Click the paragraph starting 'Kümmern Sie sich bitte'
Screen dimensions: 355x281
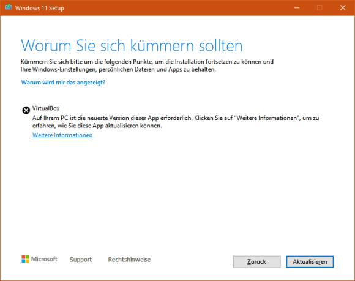click(x=147, y=66)
